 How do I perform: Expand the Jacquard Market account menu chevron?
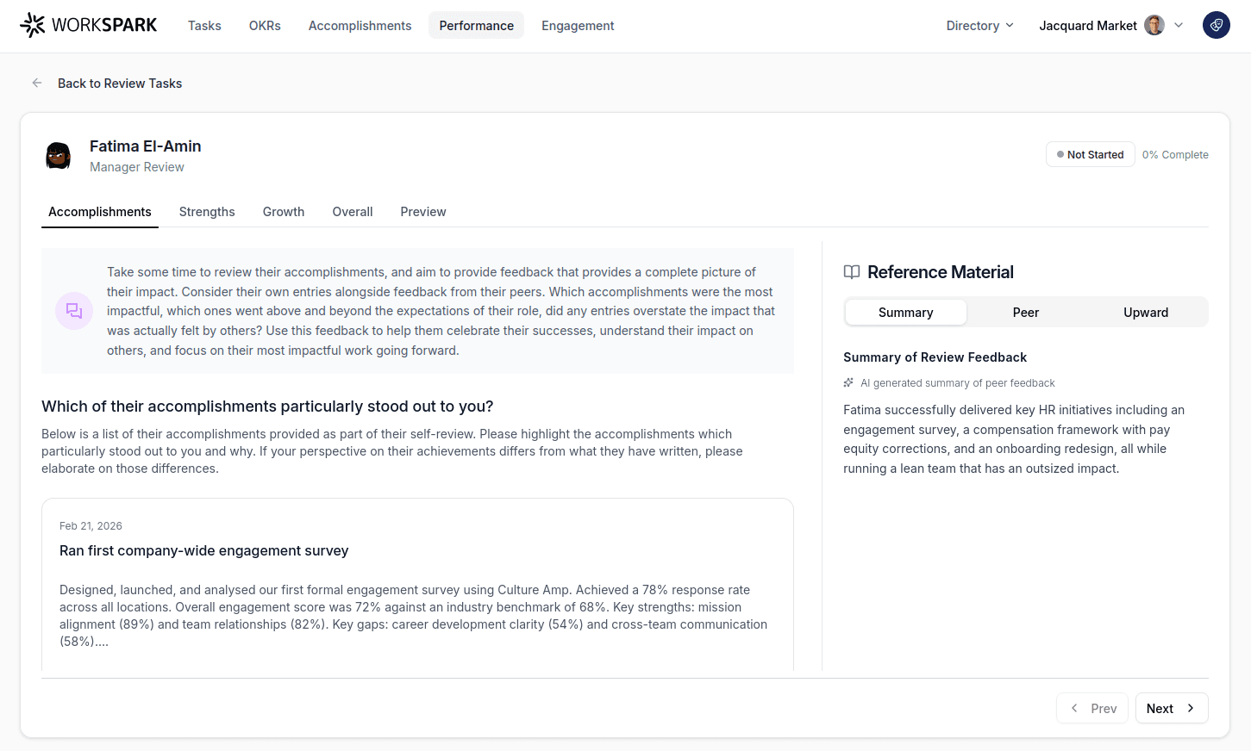1179,25
